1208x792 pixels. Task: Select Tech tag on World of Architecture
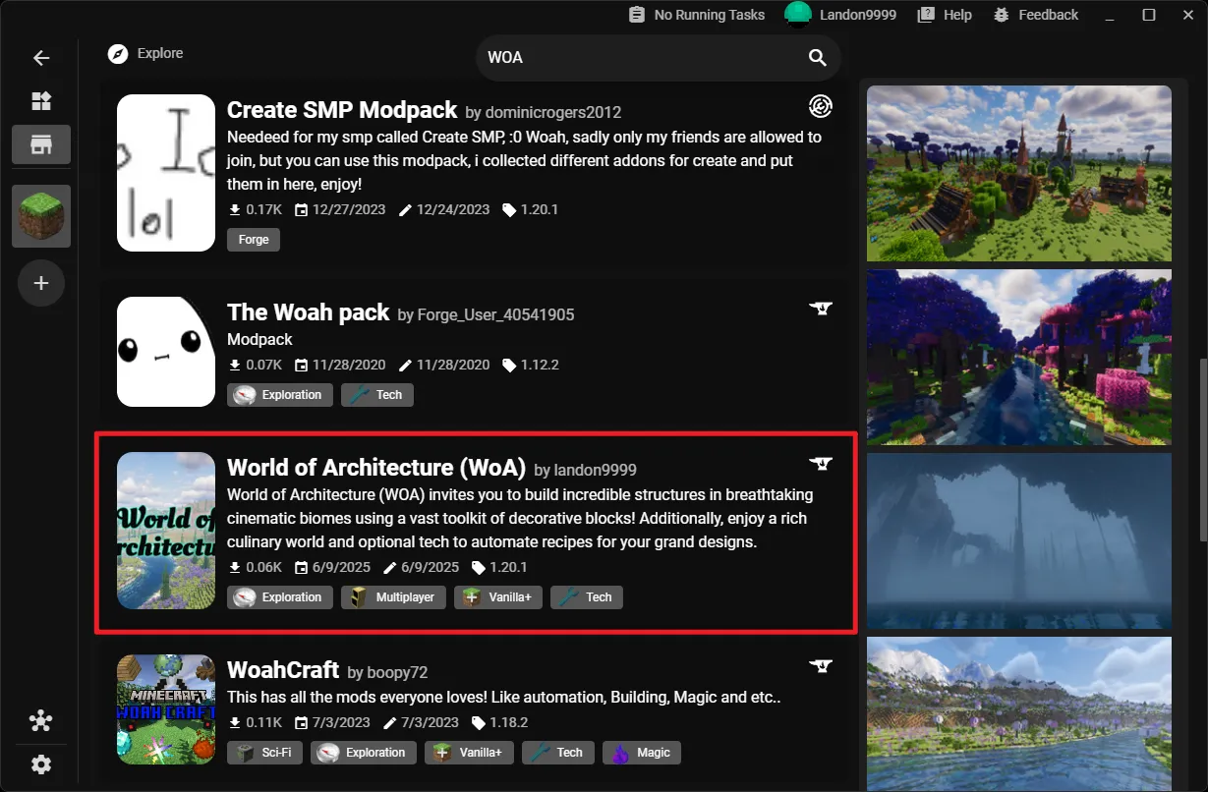[587, 597]
